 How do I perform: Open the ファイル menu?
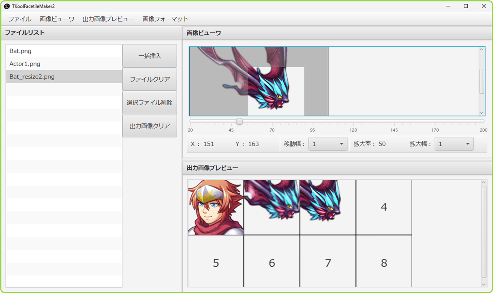coord(19,19)
